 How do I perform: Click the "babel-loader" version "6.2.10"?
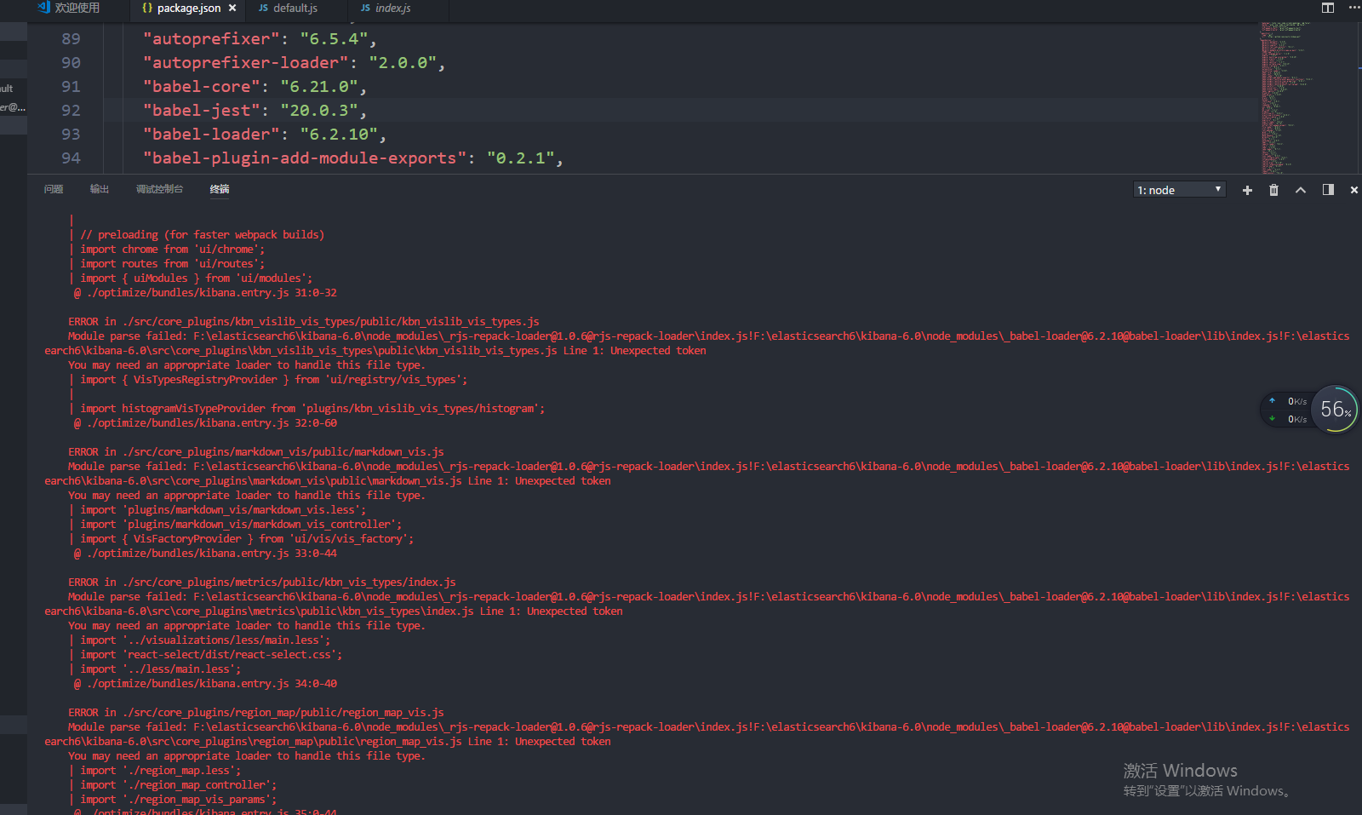(x=340, y=135)
